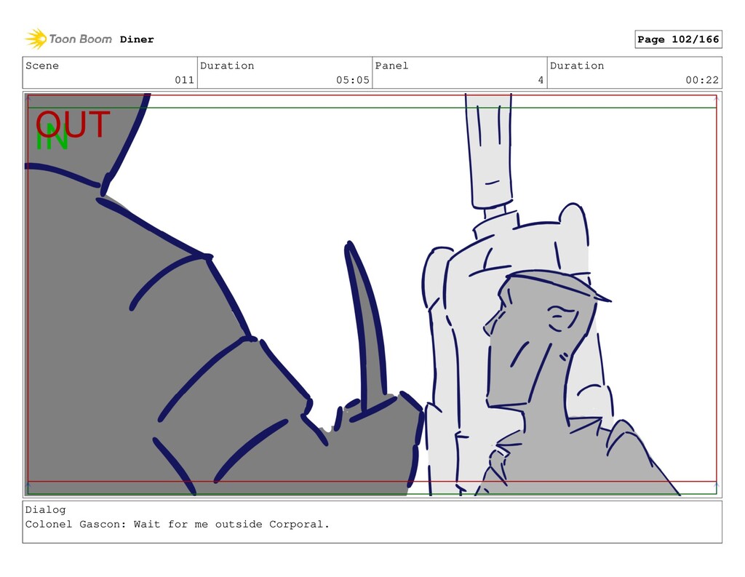Select panel number '4'
Viewport: 745px width, 577px height.
[x=541, y=80]
